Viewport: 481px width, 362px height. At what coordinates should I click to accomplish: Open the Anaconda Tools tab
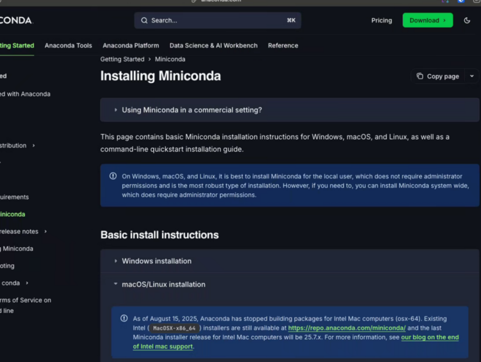(x=68, y=45)
